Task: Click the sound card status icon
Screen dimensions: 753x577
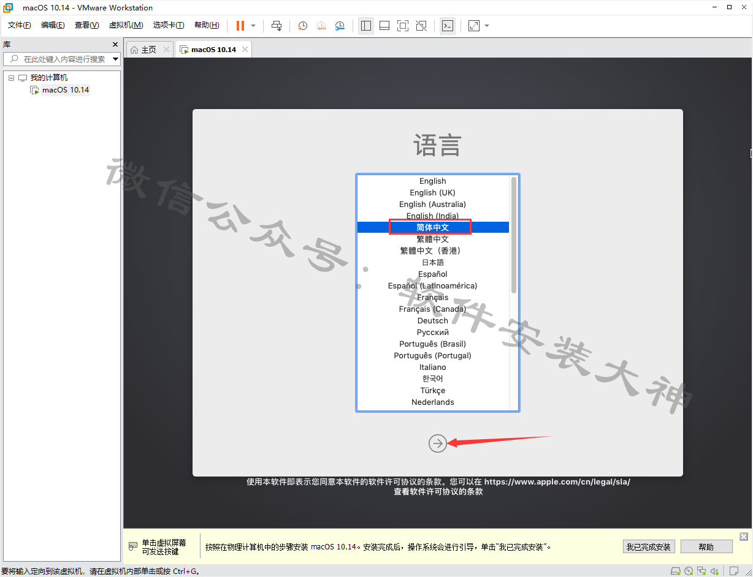Action: pyautogui.click(x=714, y=571)
